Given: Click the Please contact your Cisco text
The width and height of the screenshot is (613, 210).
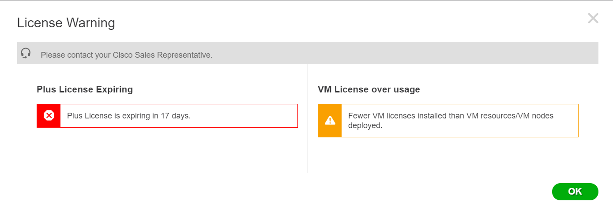Looking at the screenshot, I should click(x=127, y=55).
